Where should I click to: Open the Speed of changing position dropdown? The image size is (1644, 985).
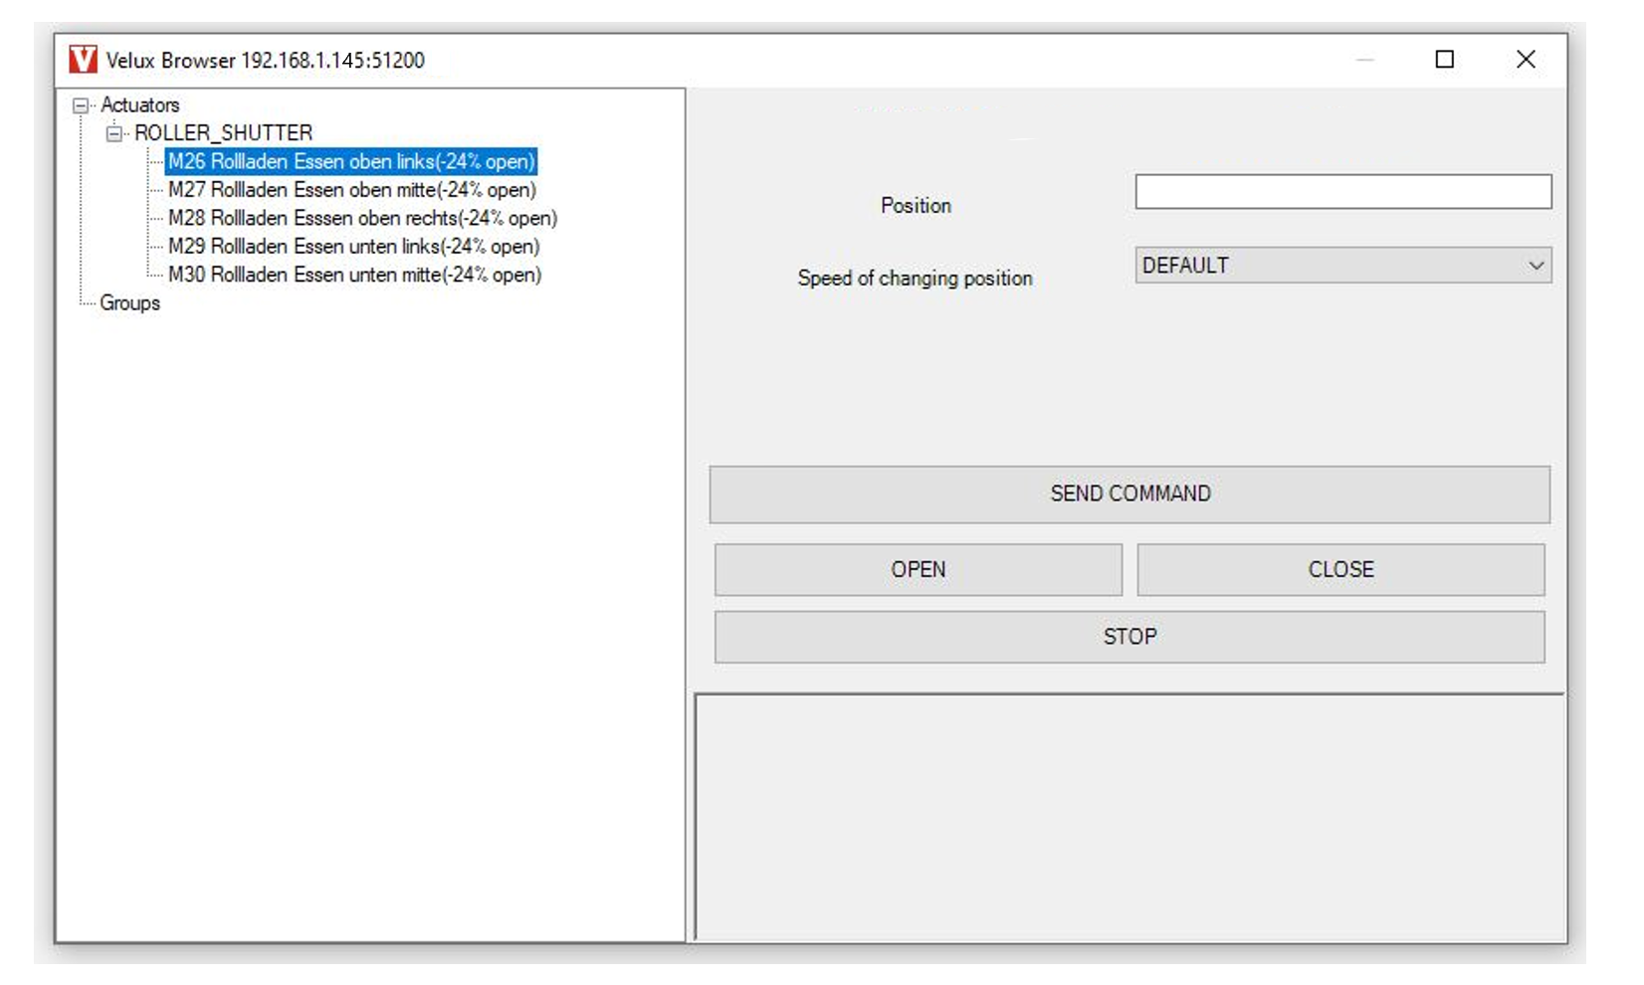tap(1341, 266)
